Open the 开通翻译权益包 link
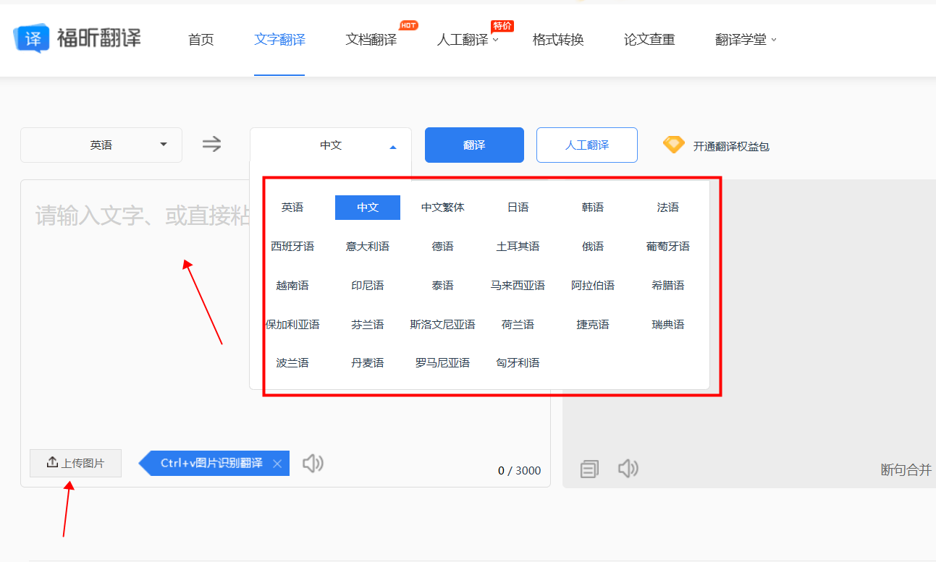This screenshot has height=562, width=936. pos(731,146)
